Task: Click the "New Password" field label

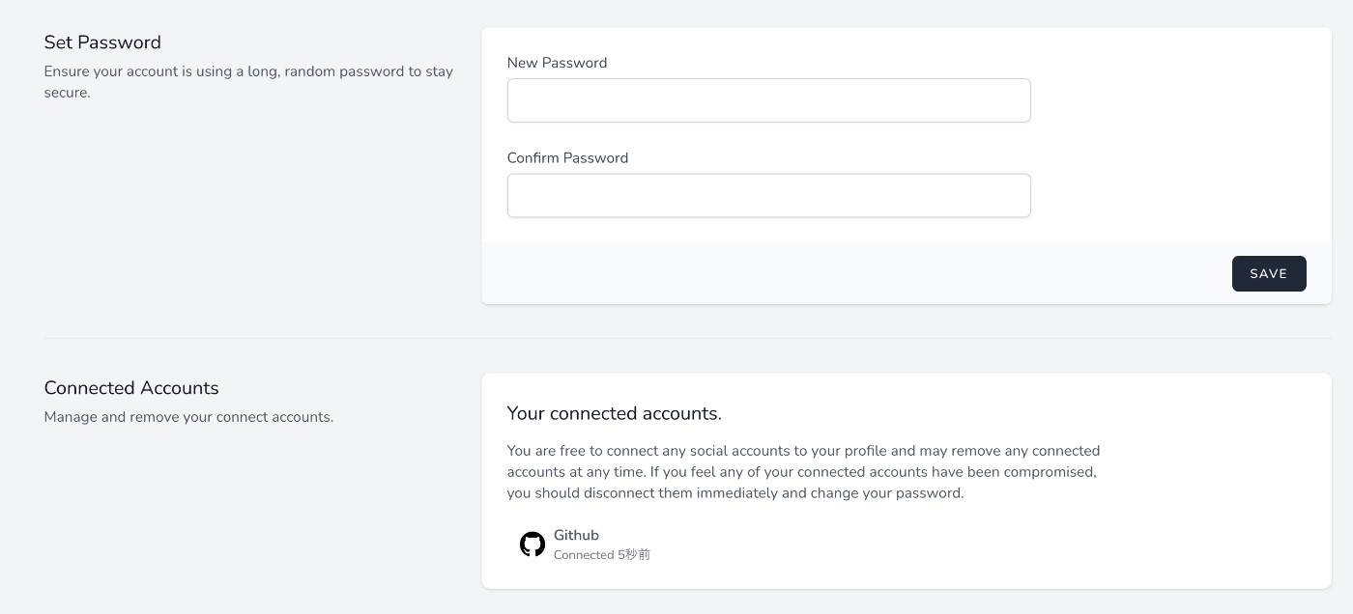Action: [x=557, y=63]
